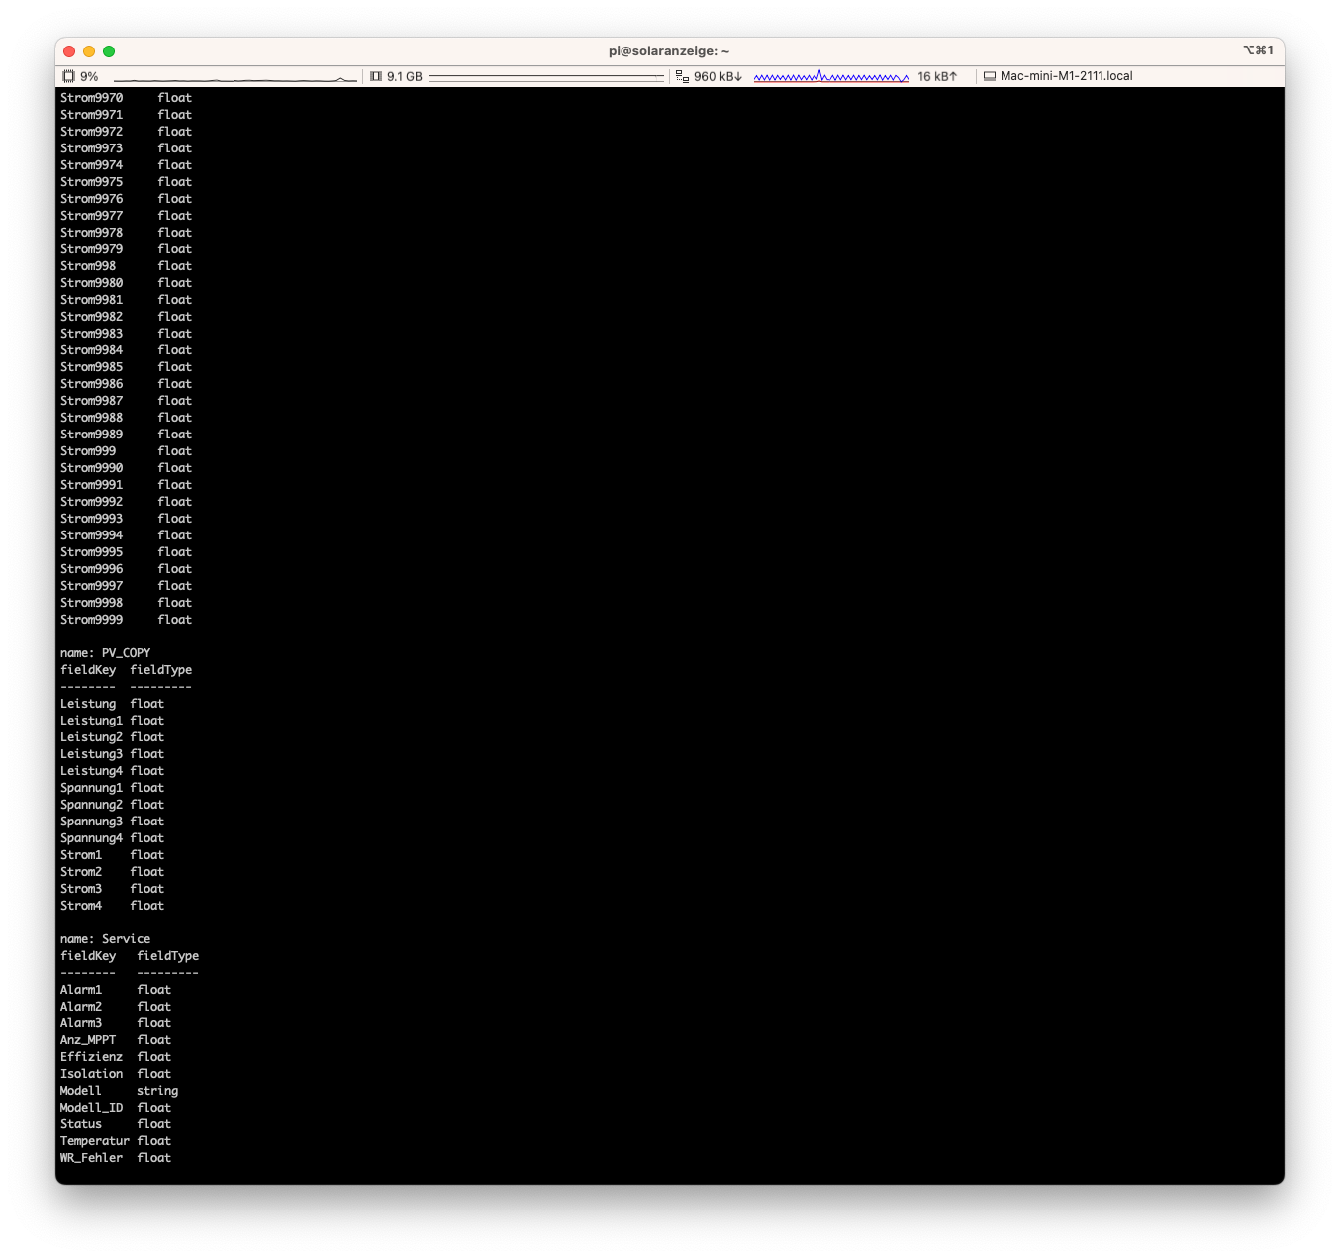Click the Strom9999 field key text
1340x1258 pixels.
91,620
